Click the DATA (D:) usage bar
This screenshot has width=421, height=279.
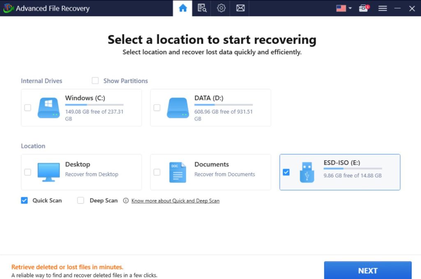point(223,105)
